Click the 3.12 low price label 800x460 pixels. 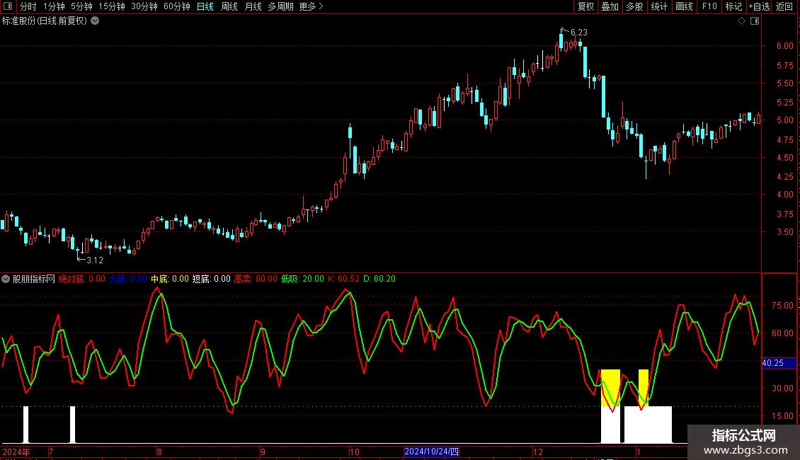pyautogui.click(x=94, y=260)
